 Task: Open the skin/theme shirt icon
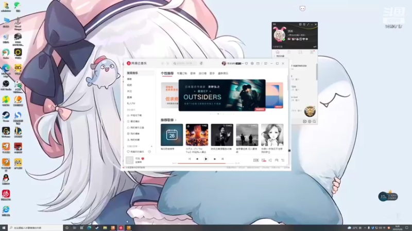pos(247,63)
